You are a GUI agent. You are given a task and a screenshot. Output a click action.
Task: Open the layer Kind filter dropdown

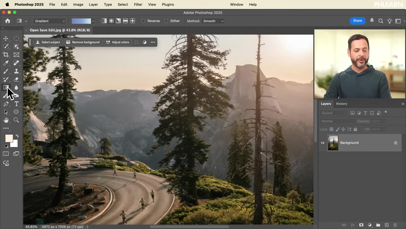334,113
